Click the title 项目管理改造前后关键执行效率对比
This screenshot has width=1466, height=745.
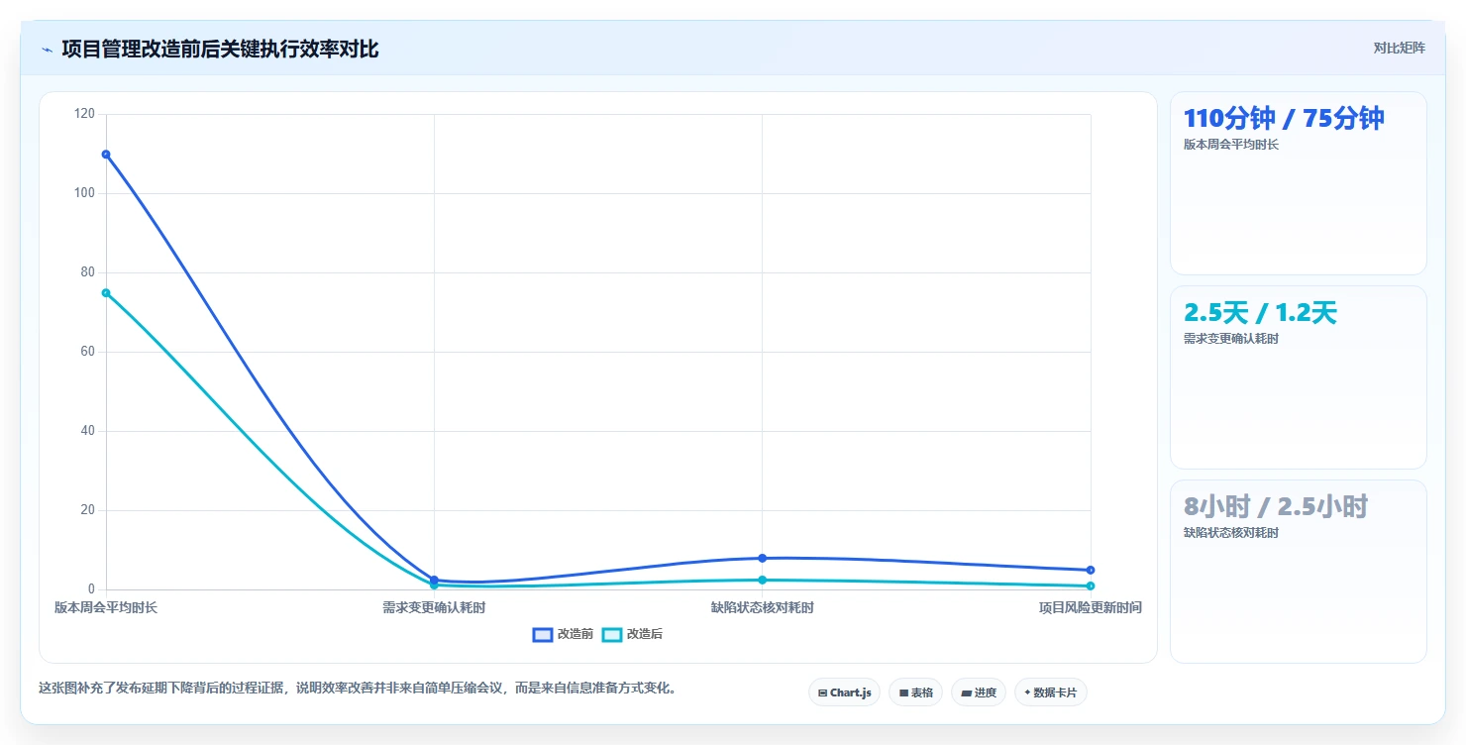(x=220, y=50)
